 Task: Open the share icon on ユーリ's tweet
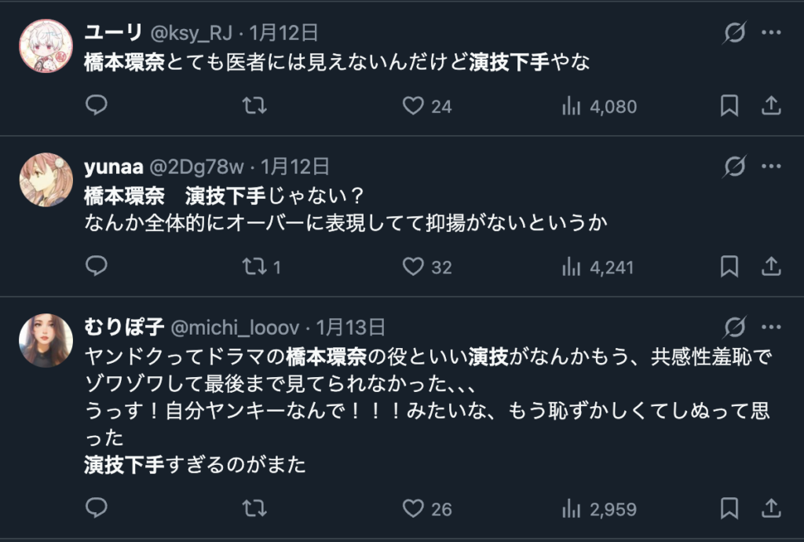pos(769,106)
